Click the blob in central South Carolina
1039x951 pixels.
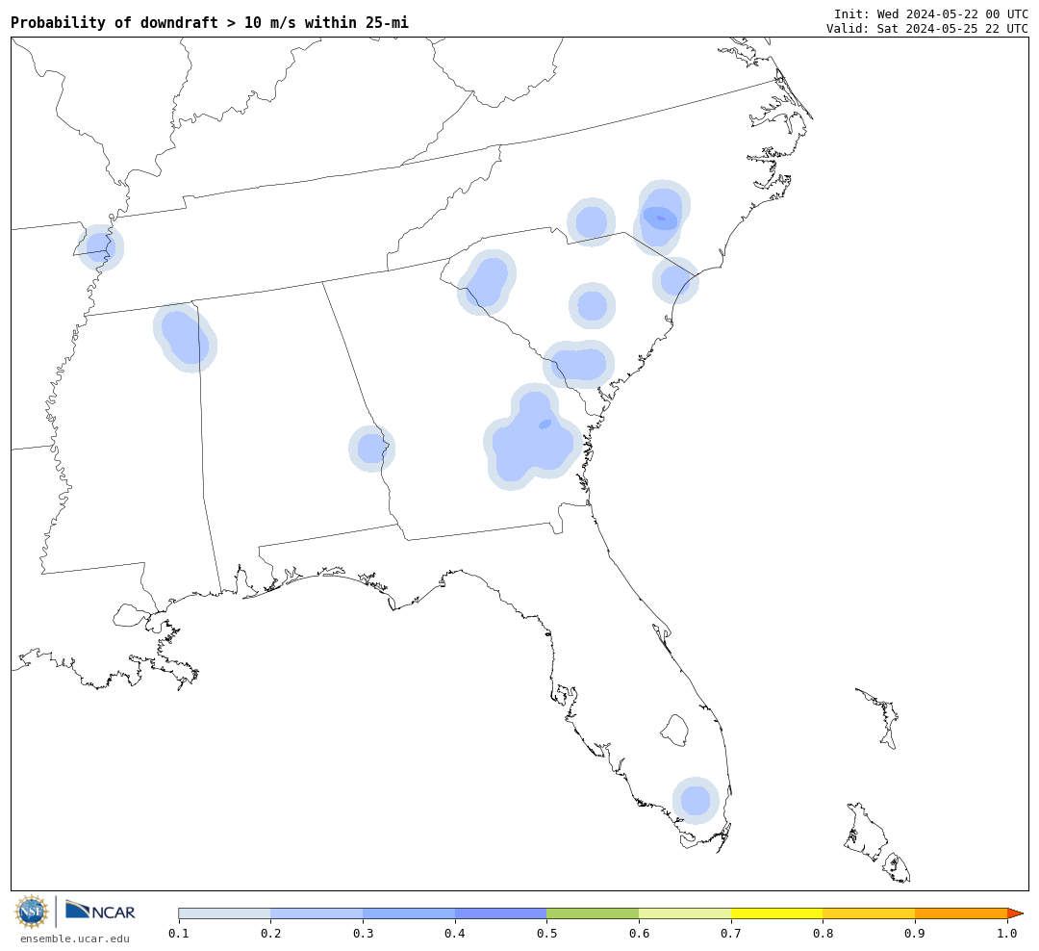click(x=592, y=306)
